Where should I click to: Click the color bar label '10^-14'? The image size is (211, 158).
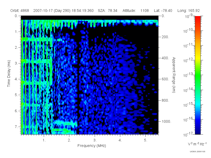(x=188, y=90)
